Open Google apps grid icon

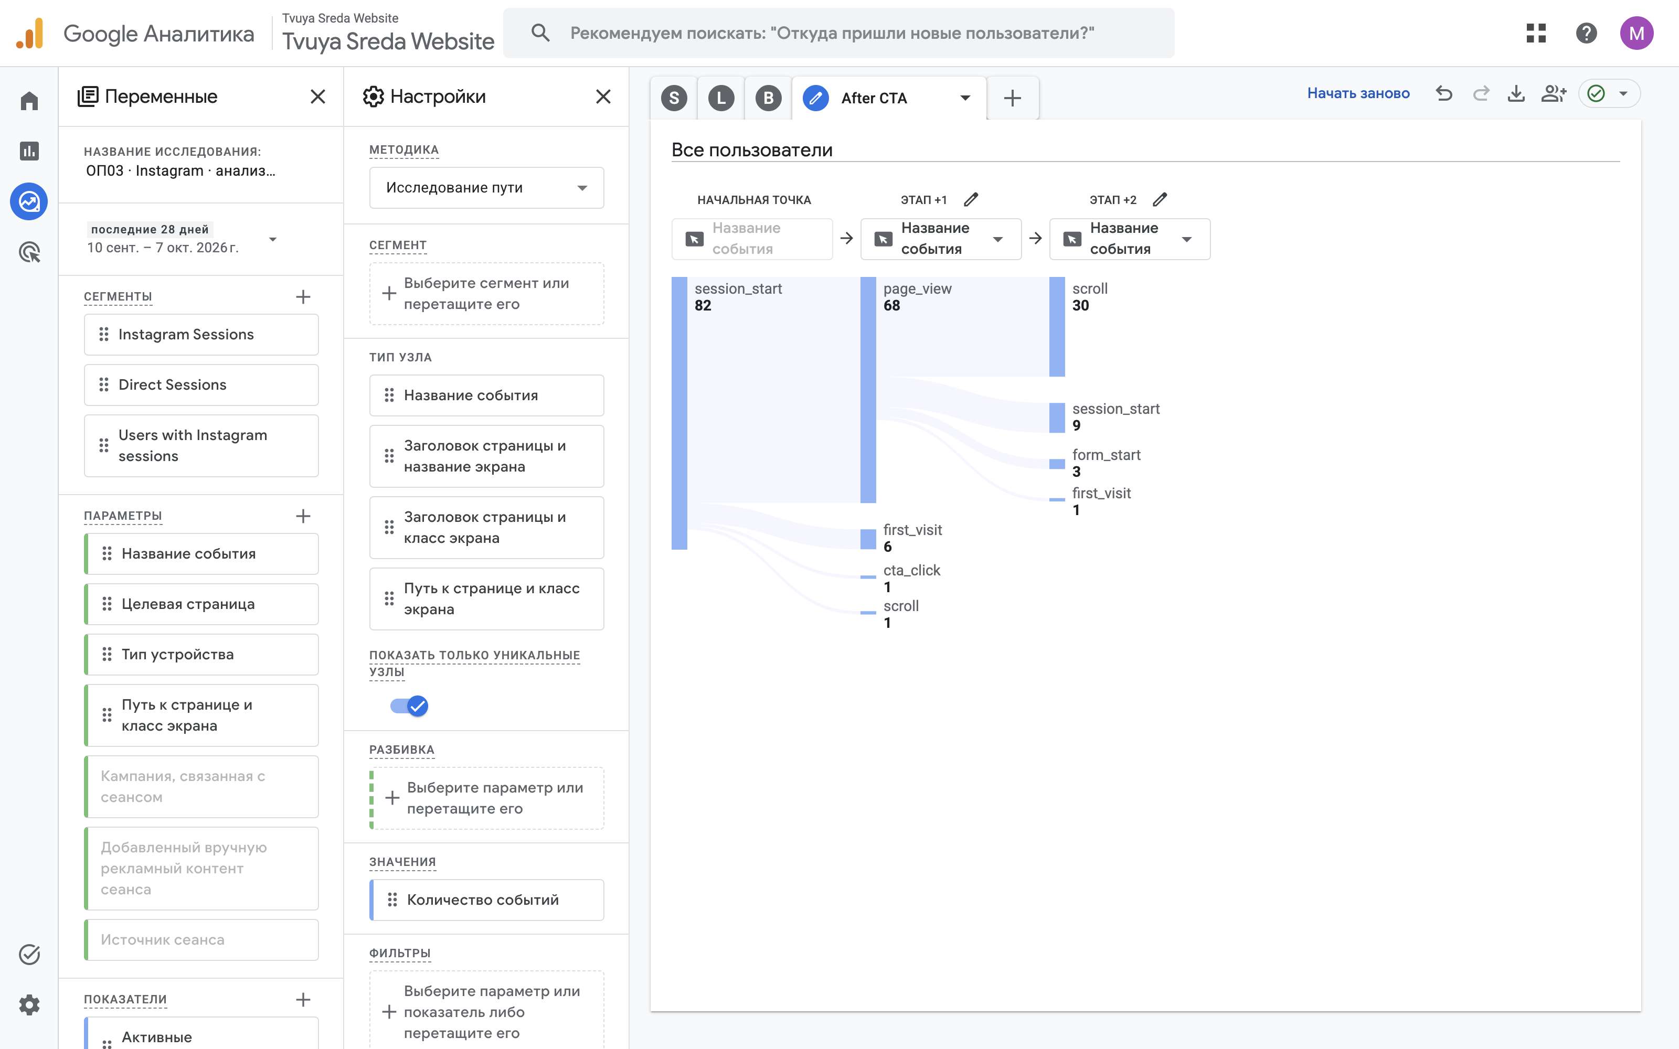point(1536,33)
